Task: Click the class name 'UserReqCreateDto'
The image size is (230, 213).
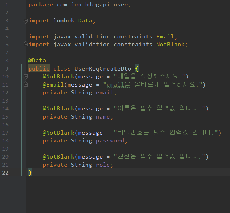Action: tap(103, 69)
